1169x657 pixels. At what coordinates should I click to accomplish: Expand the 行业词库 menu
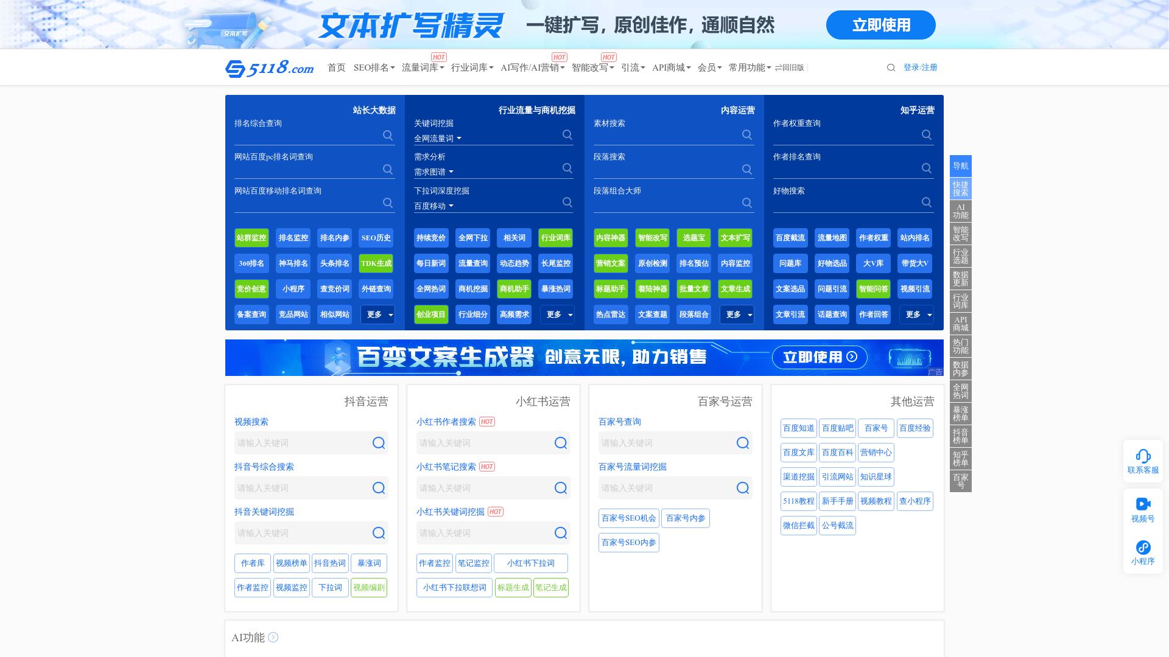click(x=472, y=68)
